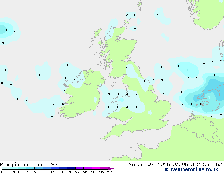Click the "10" legend label

44,172
